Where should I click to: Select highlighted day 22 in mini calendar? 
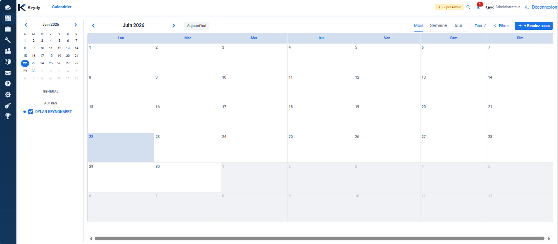coord(25,63)
